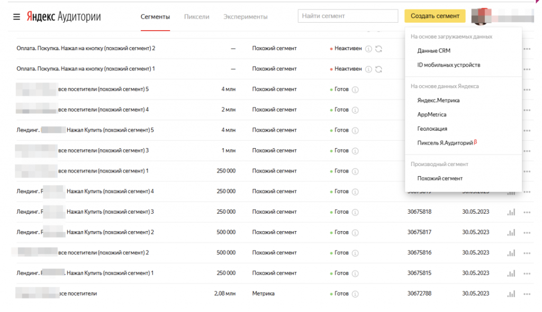
Task: Focus the Найти сегмент search field
Action: 348,16
